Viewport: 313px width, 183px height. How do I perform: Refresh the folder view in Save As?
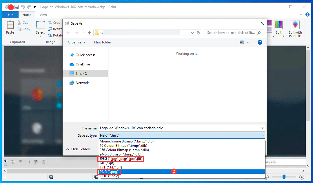[x=198, y=33]
